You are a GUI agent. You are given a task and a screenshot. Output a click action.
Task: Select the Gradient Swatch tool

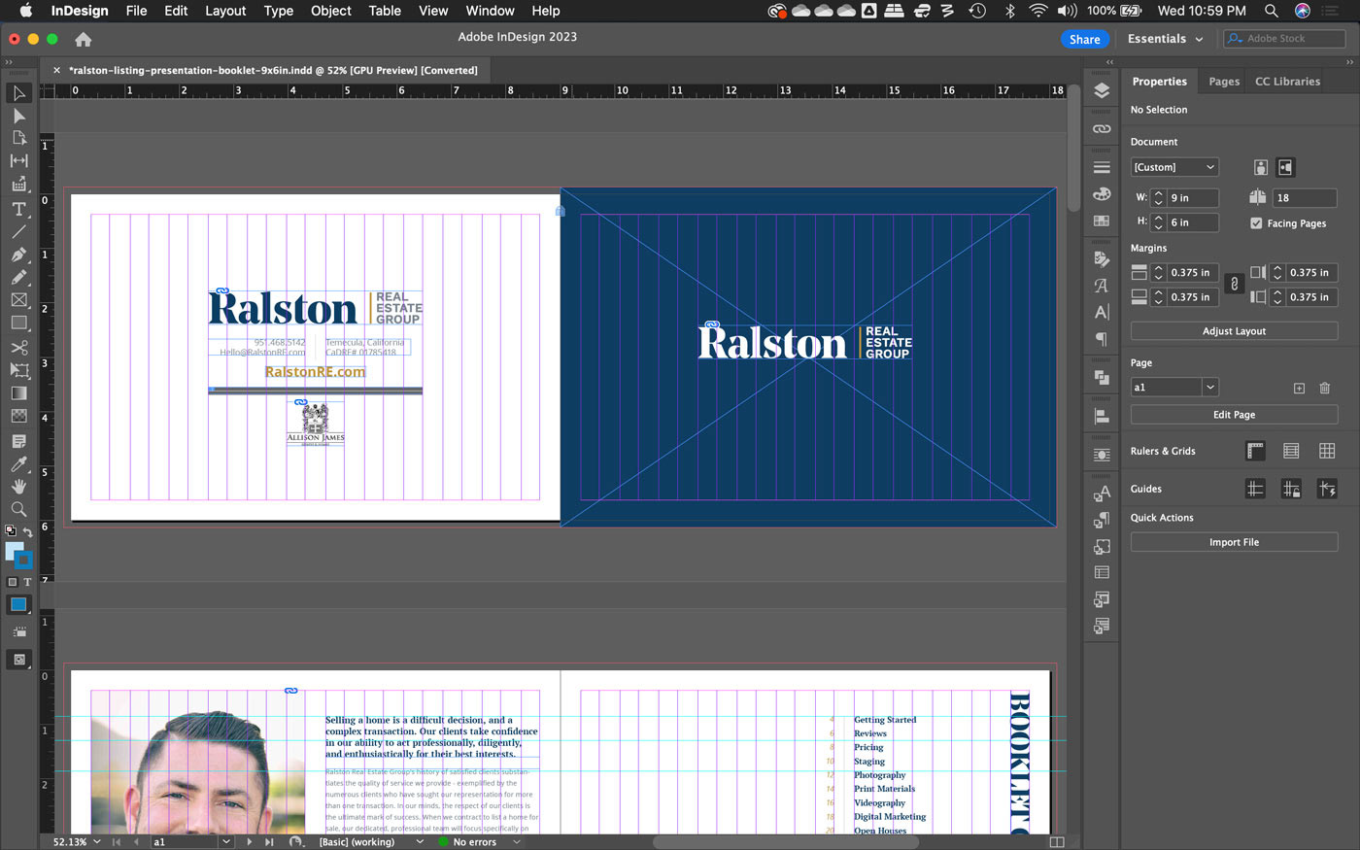click(x=18, y=393)
